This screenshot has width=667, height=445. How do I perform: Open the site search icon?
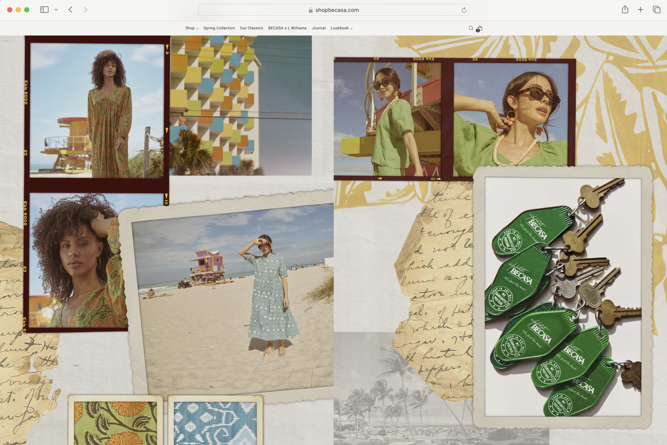point(470,28)
